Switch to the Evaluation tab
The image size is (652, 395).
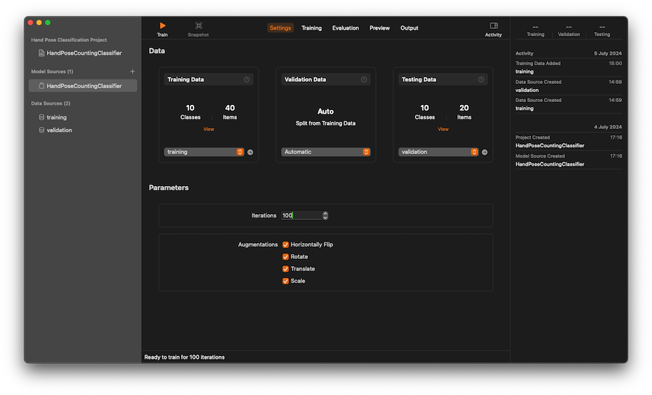[x=345, y=27]
